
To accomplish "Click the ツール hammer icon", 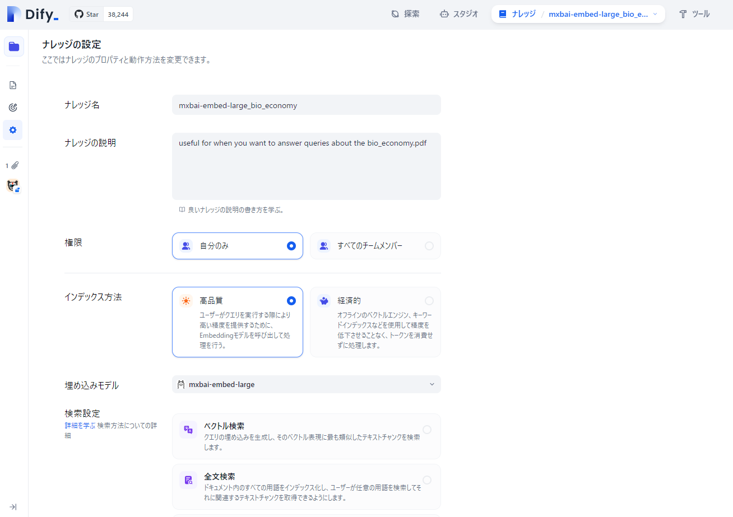I will (683, 14).
